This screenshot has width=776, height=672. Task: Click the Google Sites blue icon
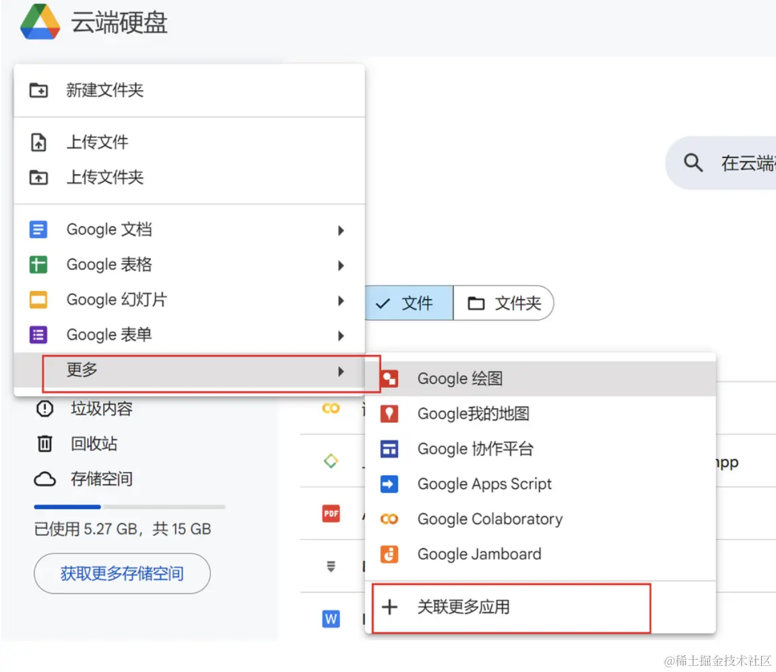click(389, 449)
